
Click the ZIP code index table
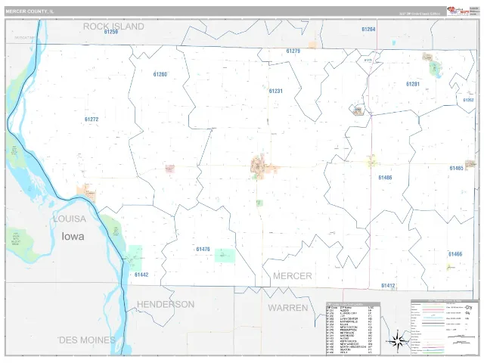click(353, 328)
